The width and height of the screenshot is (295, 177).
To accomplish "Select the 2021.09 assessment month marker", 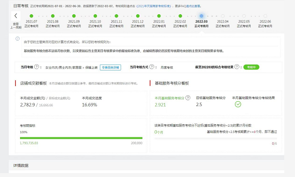I will click(74, 16).
